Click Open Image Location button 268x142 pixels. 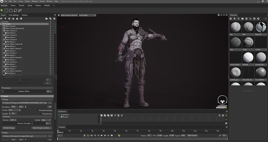click(x=42, y=128)
